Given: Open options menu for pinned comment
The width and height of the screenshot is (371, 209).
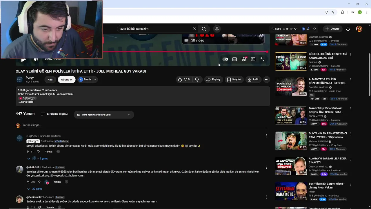Looking at the screenshot, I should pyautogui.click(x=266, y=136).
